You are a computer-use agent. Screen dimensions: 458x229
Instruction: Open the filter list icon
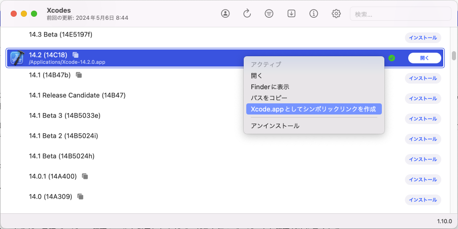(x=269, y=13)
